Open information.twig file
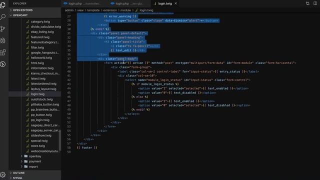 click(42, 68)
